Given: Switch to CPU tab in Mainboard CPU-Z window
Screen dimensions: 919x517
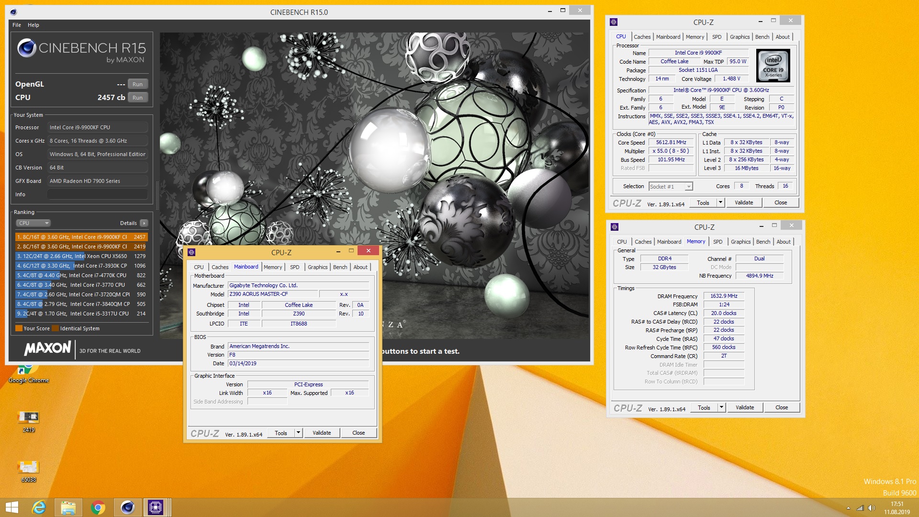Looking at the screenshot, I should click(199, 267).
